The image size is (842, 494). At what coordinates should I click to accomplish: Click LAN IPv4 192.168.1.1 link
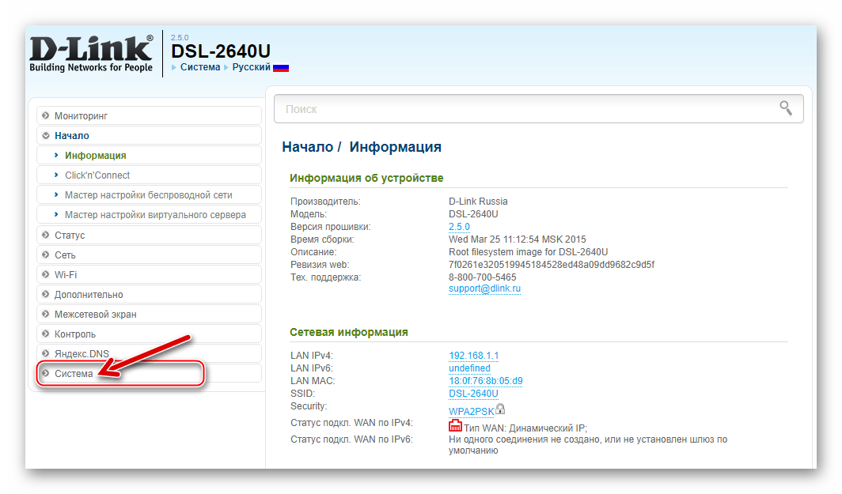(473, 356)
